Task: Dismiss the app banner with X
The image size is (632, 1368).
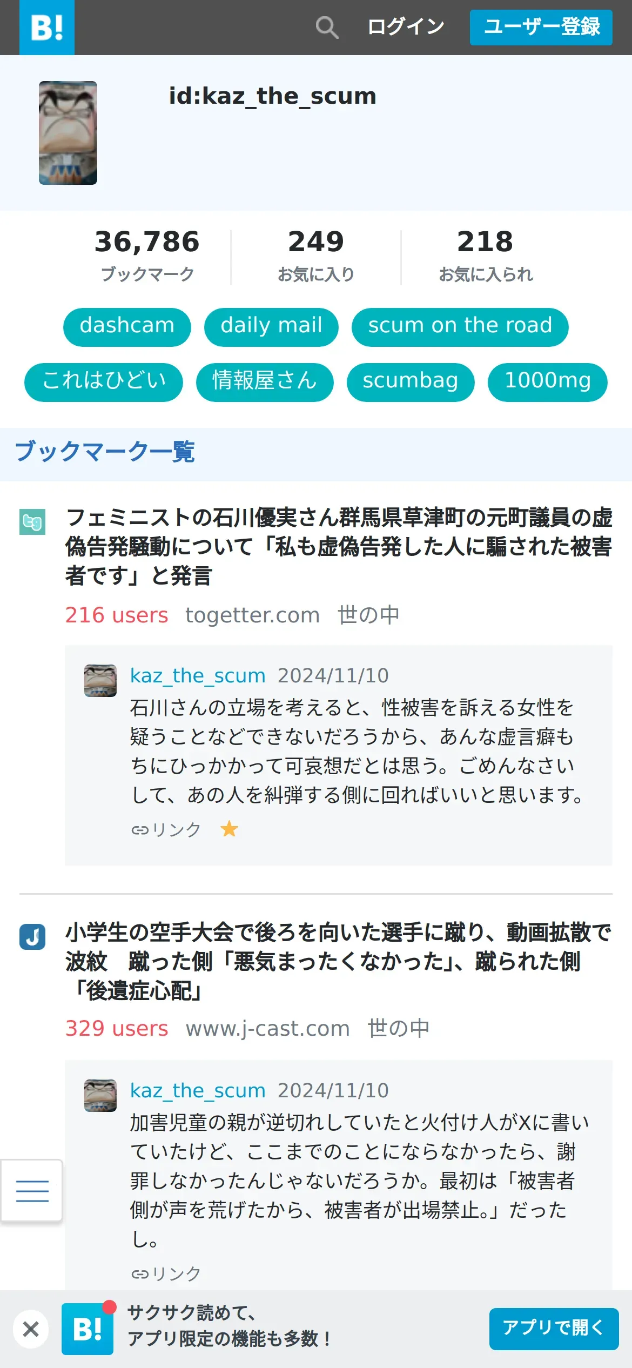Action: pyautogui.click(x=31, y=1329)
